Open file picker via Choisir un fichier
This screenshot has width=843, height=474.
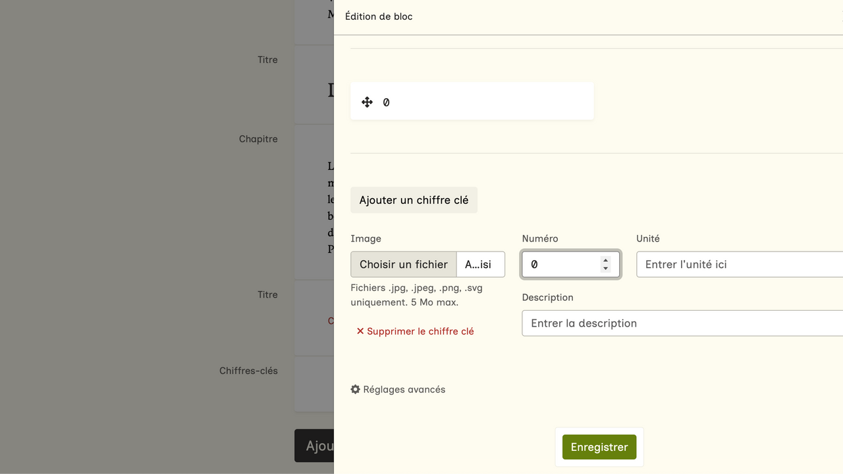(404, 265)
